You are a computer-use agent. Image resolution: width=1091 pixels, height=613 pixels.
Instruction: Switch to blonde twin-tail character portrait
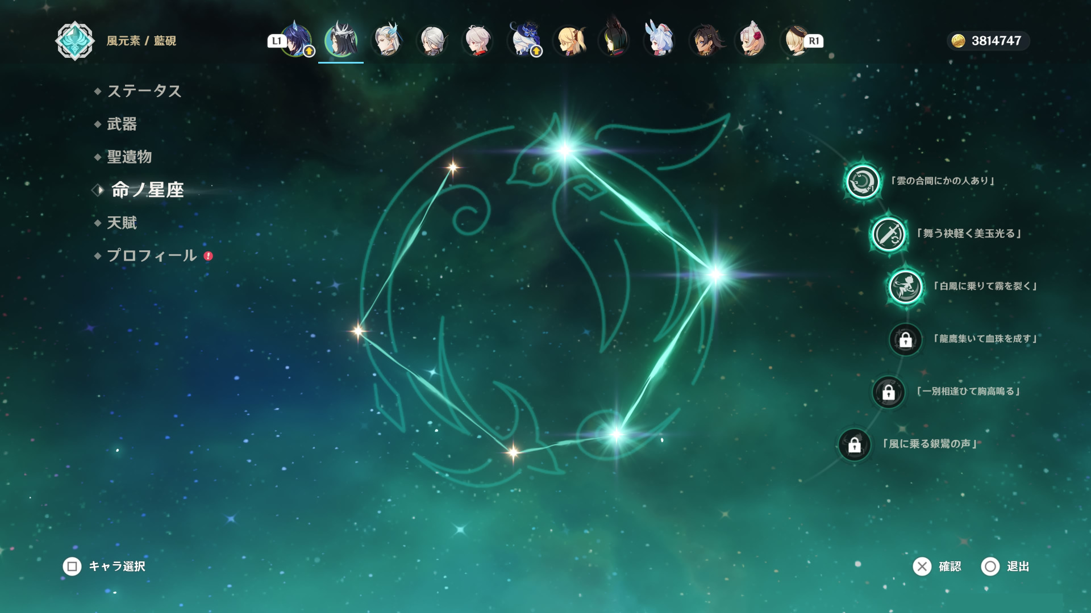click(x=570, y=40)
